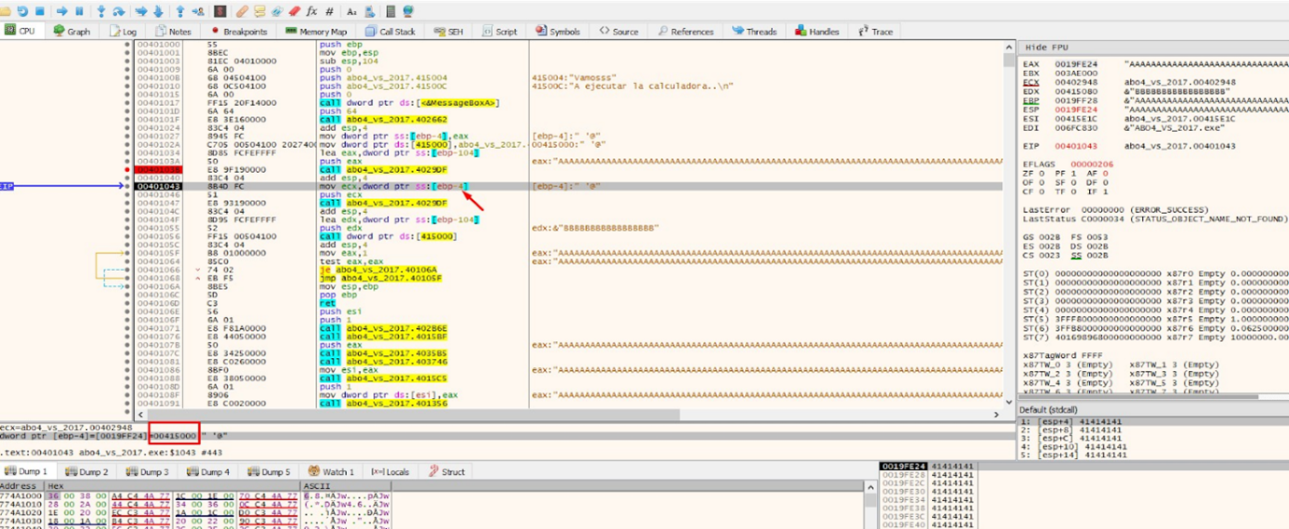This screenshot has width=1289, height=529.
Task: Open the Scylla plugin icon
Action: pyautogui.click(x=221, y=11)
